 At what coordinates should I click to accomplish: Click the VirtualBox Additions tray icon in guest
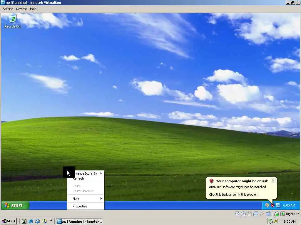[278, 205]
